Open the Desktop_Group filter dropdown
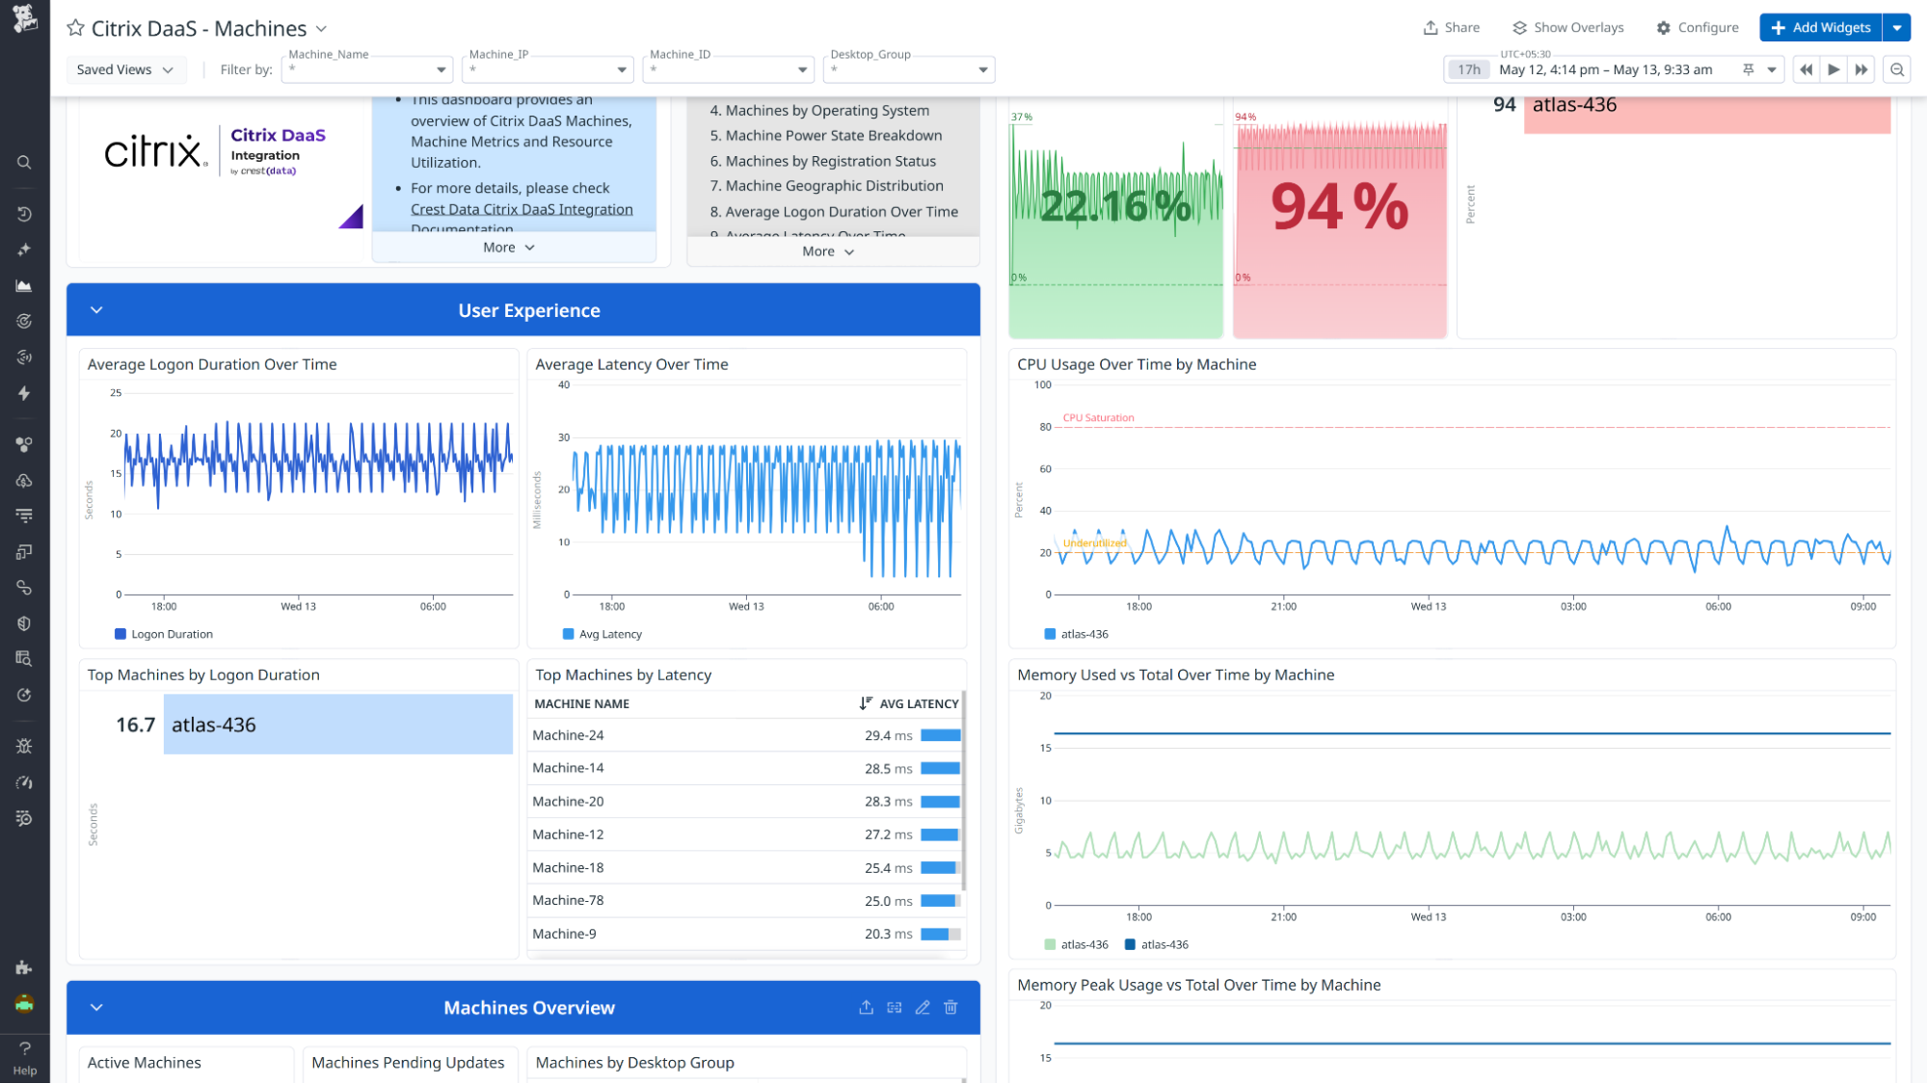This screenshot has width=1927, height=1084. (909, 69)
